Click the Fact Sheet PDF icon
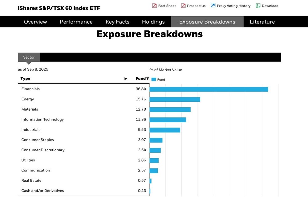The width and height of the screenshot is (308, 197). click(154, 6)
